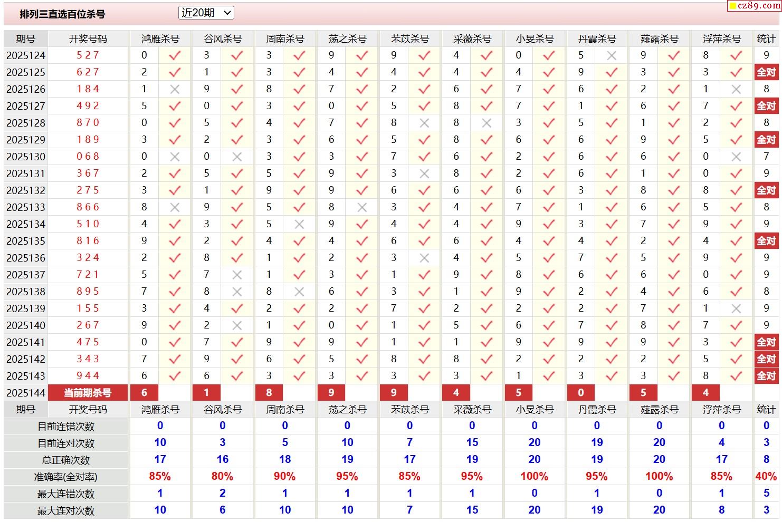The image size is (782, 522).
Task: Click the 100% accuracy value under 小旻杀号
Action: click(534, 477)
